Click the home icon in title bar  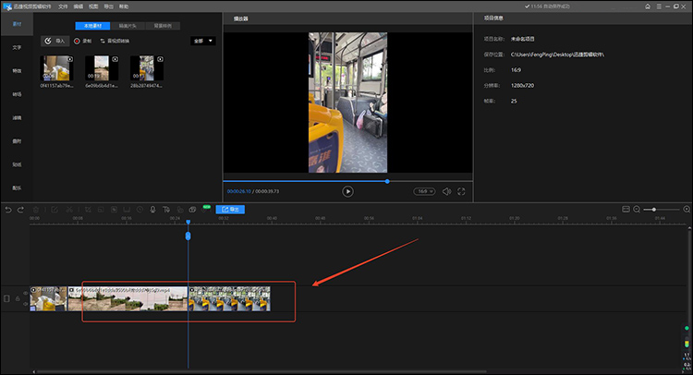point(648,6)
